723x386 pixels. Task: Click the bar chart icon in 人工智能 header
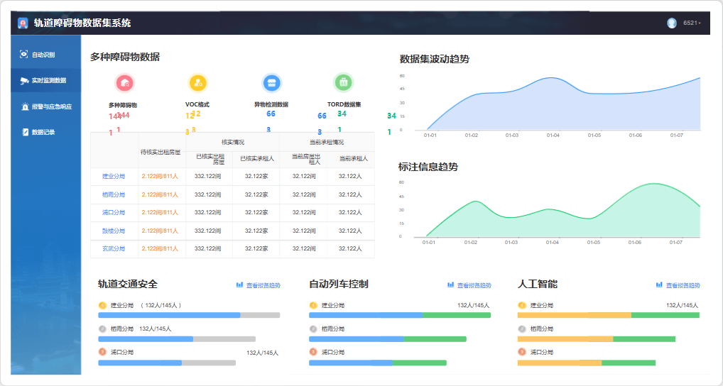tap(659, 285)
